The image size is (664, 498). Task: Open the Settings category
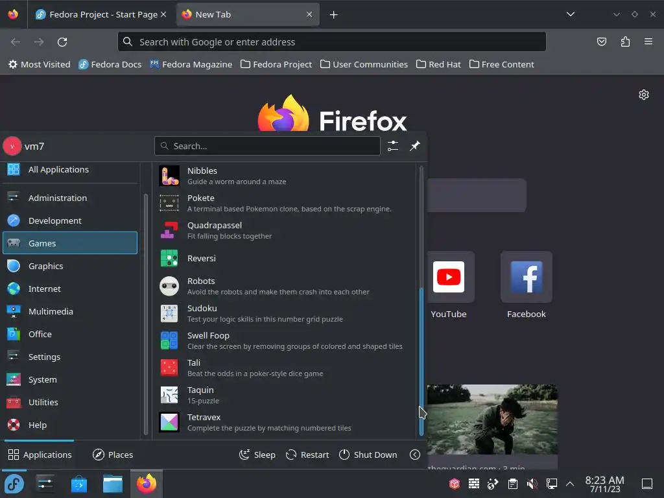pos(70,357)
